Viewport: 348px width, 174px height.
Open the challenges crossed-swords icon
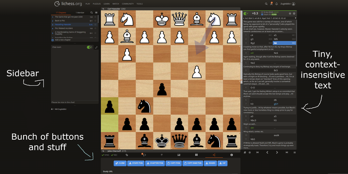pos(271,4)
